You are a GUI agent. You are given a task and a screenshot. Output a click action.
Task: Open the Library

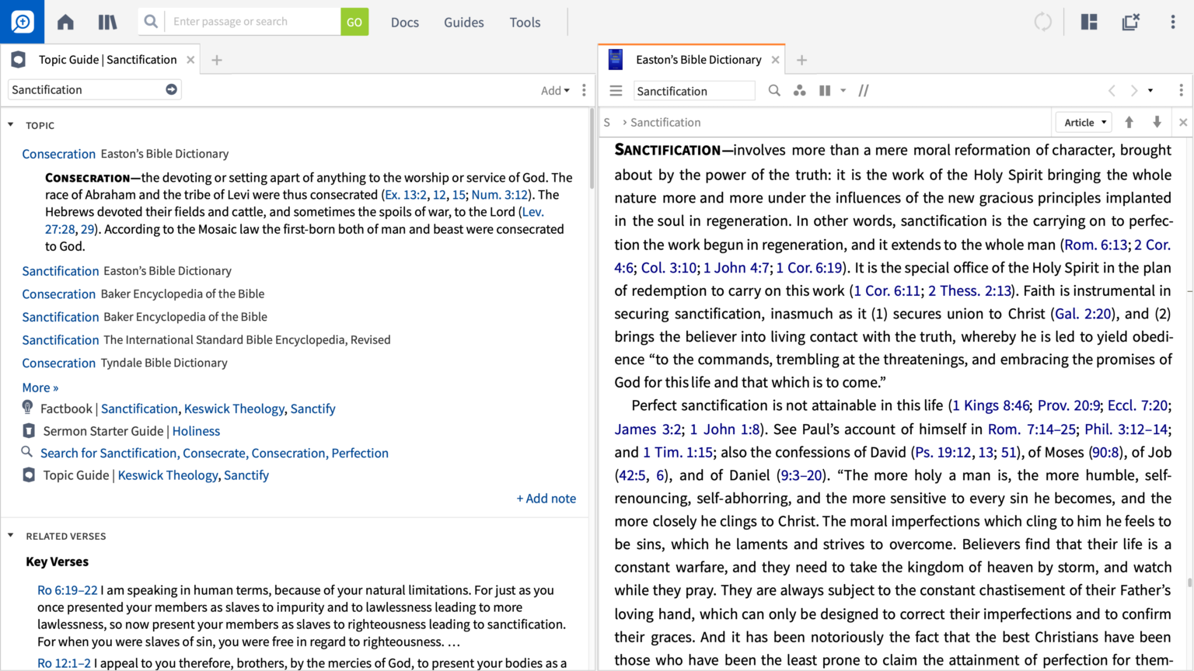coord(107,22)
